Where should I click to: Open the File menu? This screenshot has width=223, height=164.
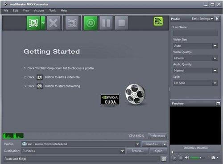(6, 11)
